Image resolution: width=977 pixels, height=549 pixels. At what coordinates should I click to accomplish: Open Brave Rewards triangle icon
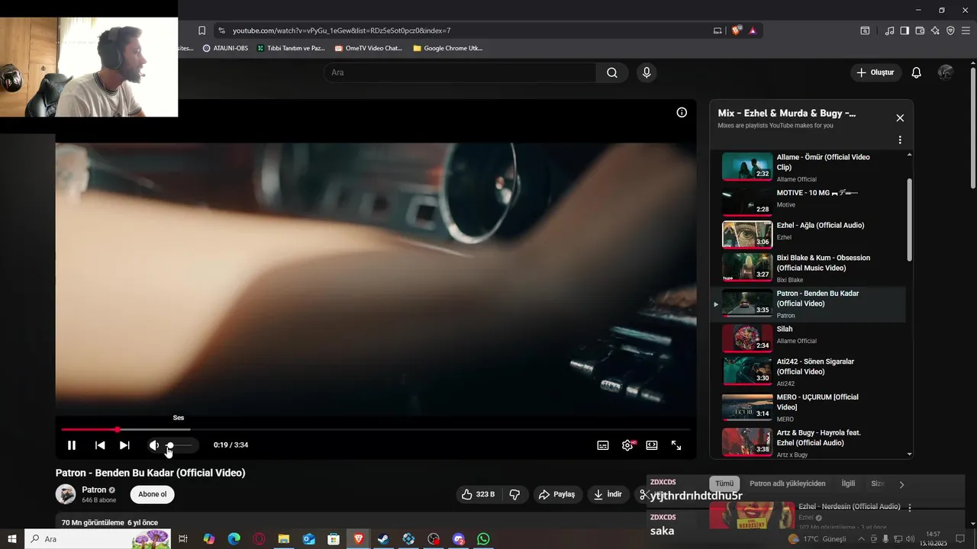coord(753,30)
